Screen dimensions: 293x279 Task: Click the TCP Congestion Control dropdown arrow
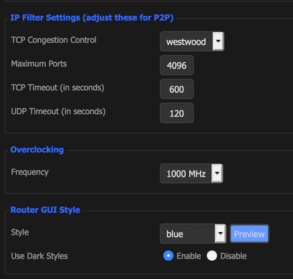218,42
